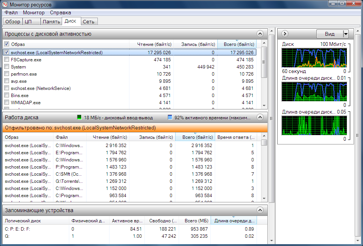
Task: Sort processes by Запись (байт/с) column
Action: pos(196,44)
